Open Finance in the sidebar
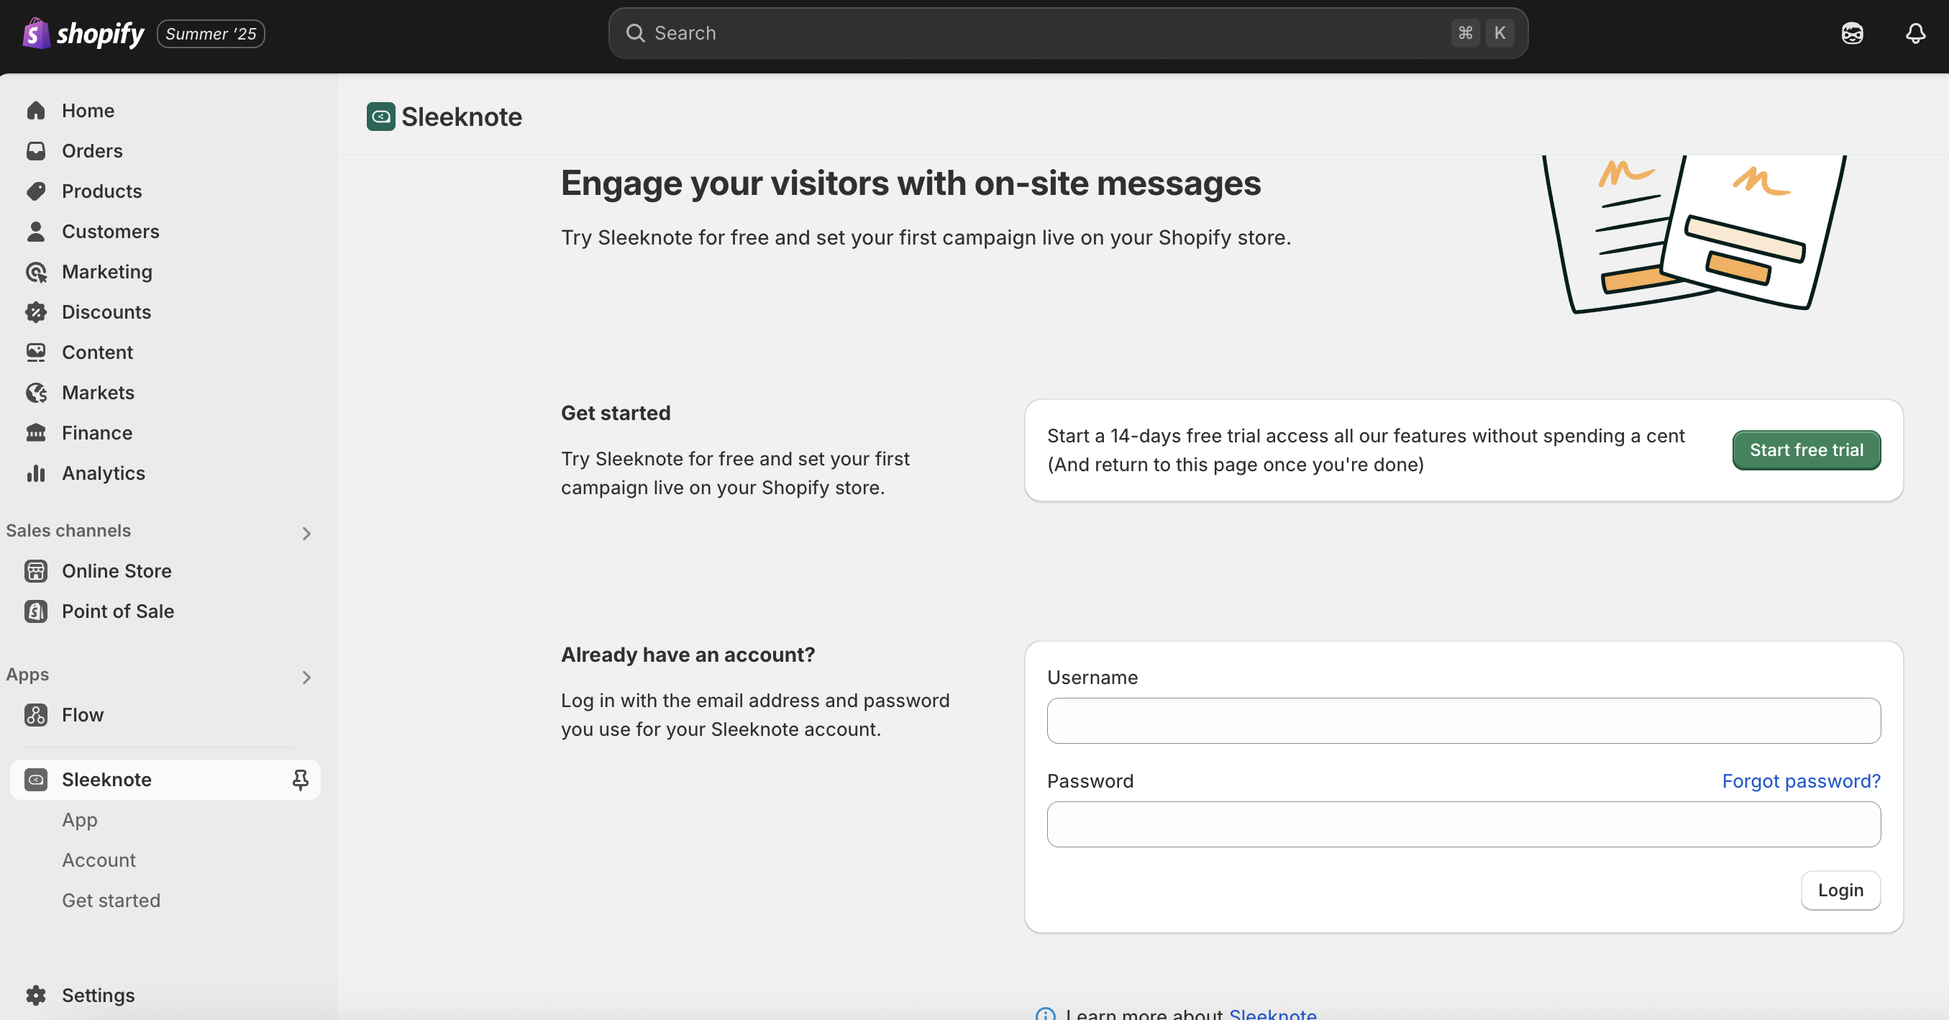 (x=97, y=432)
